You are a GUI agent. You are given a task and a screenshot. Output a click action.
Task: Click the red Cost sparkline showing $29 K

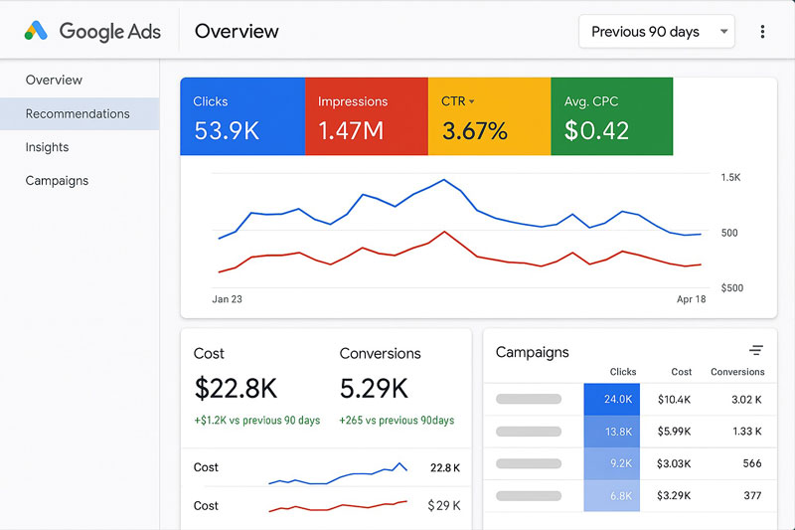(338, 506)
